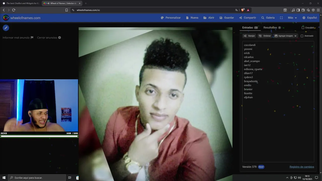Click the Windows taskbar search box
Screen dimensions: 322x181
pos(37,178)
